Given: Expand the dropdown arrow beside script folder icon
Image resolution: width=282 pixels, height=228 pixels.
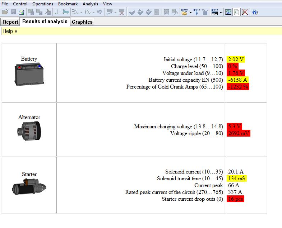Looking at the screenshot, I should pos(190,12).
